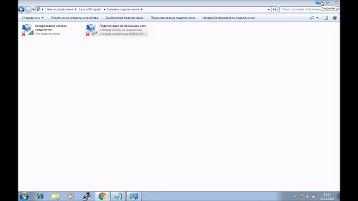Launch Internet Explorer from taskbar
358x201 pixels.
point(40,196)
